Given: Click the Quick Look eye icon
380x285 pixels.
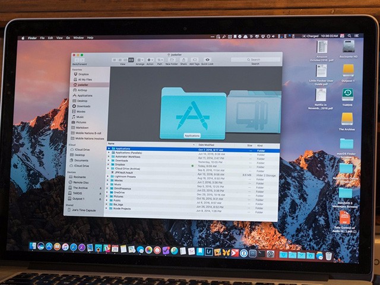Looking at the screenshot, I should 207,60.
